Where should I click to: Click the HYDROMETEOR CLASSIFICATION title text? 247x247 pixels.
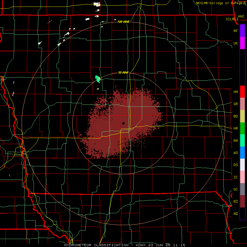96,245
